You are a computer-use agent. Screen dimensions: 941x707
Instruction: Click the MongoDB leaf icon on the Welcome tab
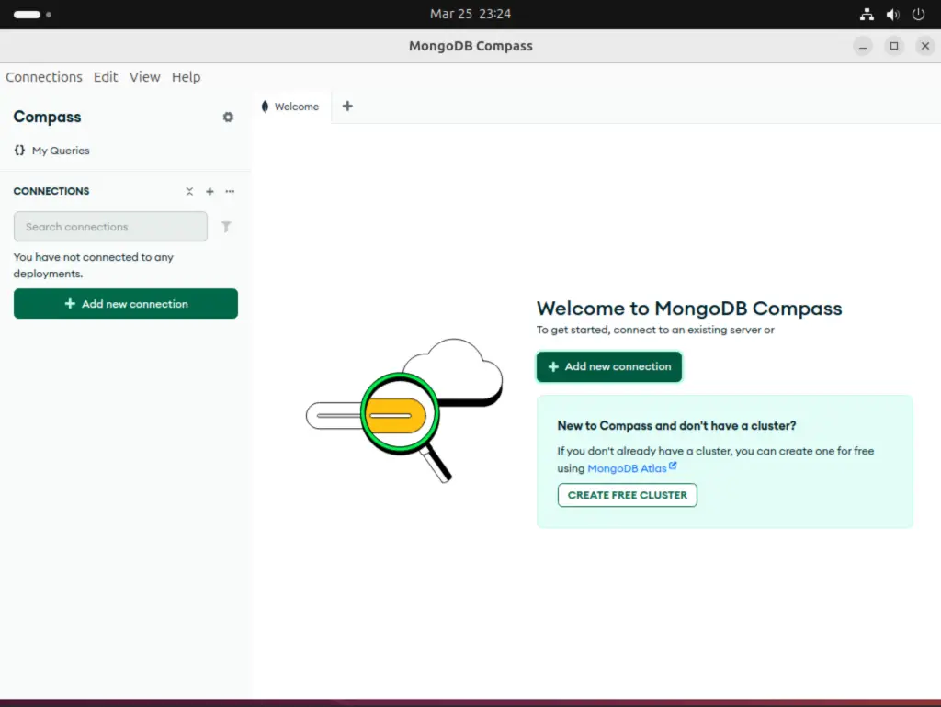coord(266,107)
